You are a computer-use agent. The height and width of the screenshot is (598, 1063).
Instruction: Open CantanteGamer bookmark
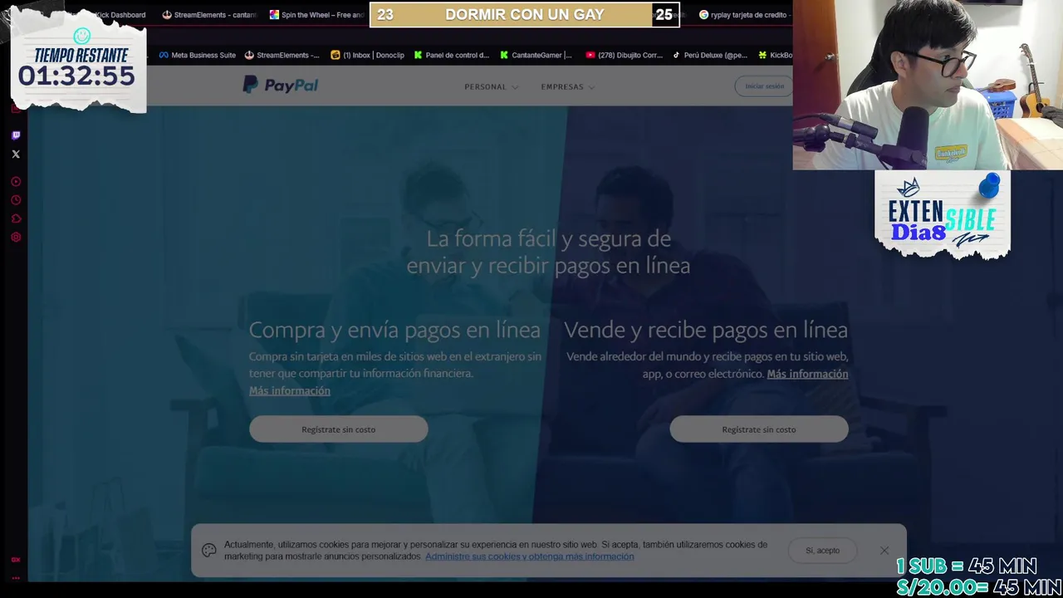click(x=536, y=55)
